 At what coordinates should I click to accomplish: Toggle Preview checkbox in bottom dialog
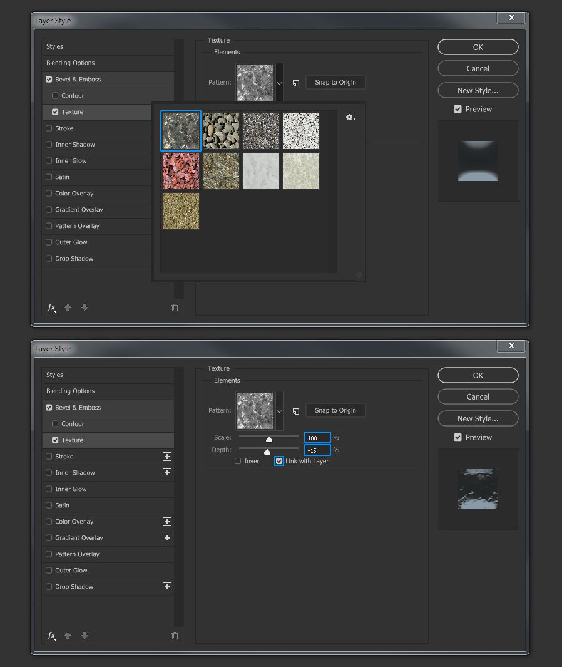point(457,437)
